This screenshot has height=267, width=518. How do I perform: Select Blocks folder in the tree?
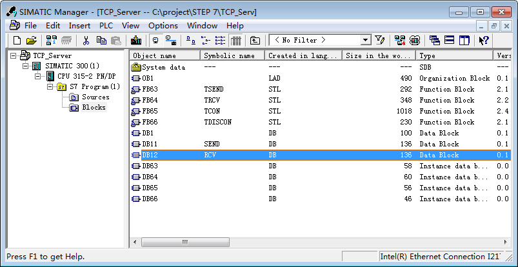coord(94,108)
